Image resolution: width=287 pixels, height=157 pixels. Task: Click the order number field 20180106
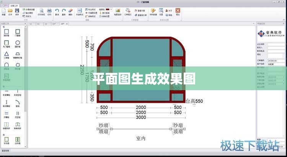(x=276, y=61)
